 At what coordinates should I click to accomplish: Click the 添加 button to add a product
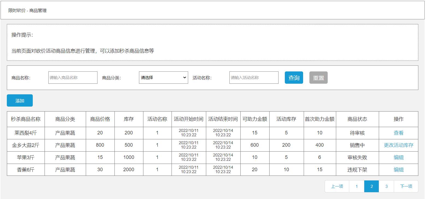pos(19,100)
